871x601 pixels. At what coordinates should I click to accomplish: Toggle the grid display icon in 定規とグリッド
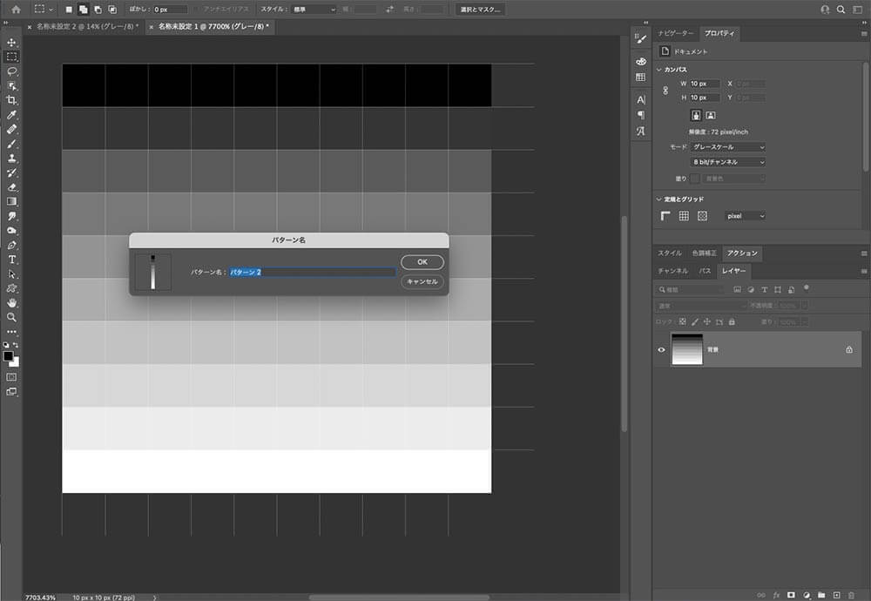tap(684, 216)
